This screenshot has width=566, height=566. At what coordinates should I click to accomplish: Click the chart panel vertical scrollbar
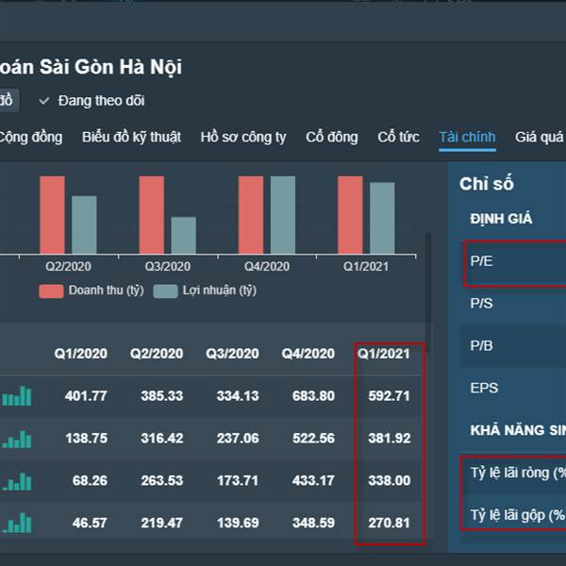428,292
